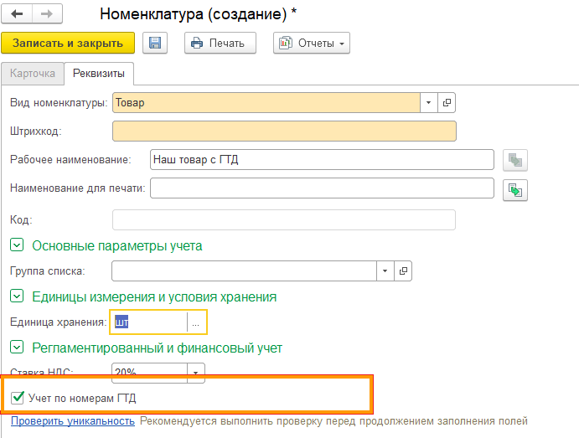The height and width of the screenshot is (438, 579).
Task: Open the 'Отчеты' reports dropdown
Action: pos(312,44)
